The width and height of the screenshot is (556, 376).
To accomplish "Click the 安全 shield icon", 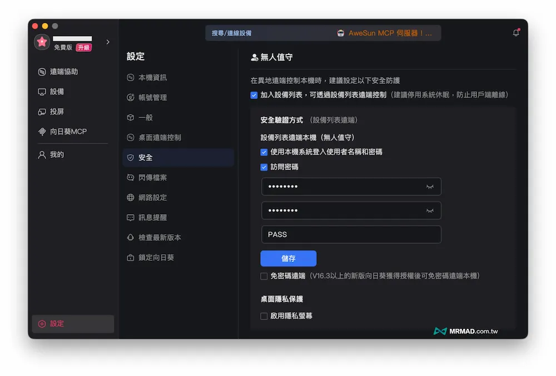I will tap(131, 157).
